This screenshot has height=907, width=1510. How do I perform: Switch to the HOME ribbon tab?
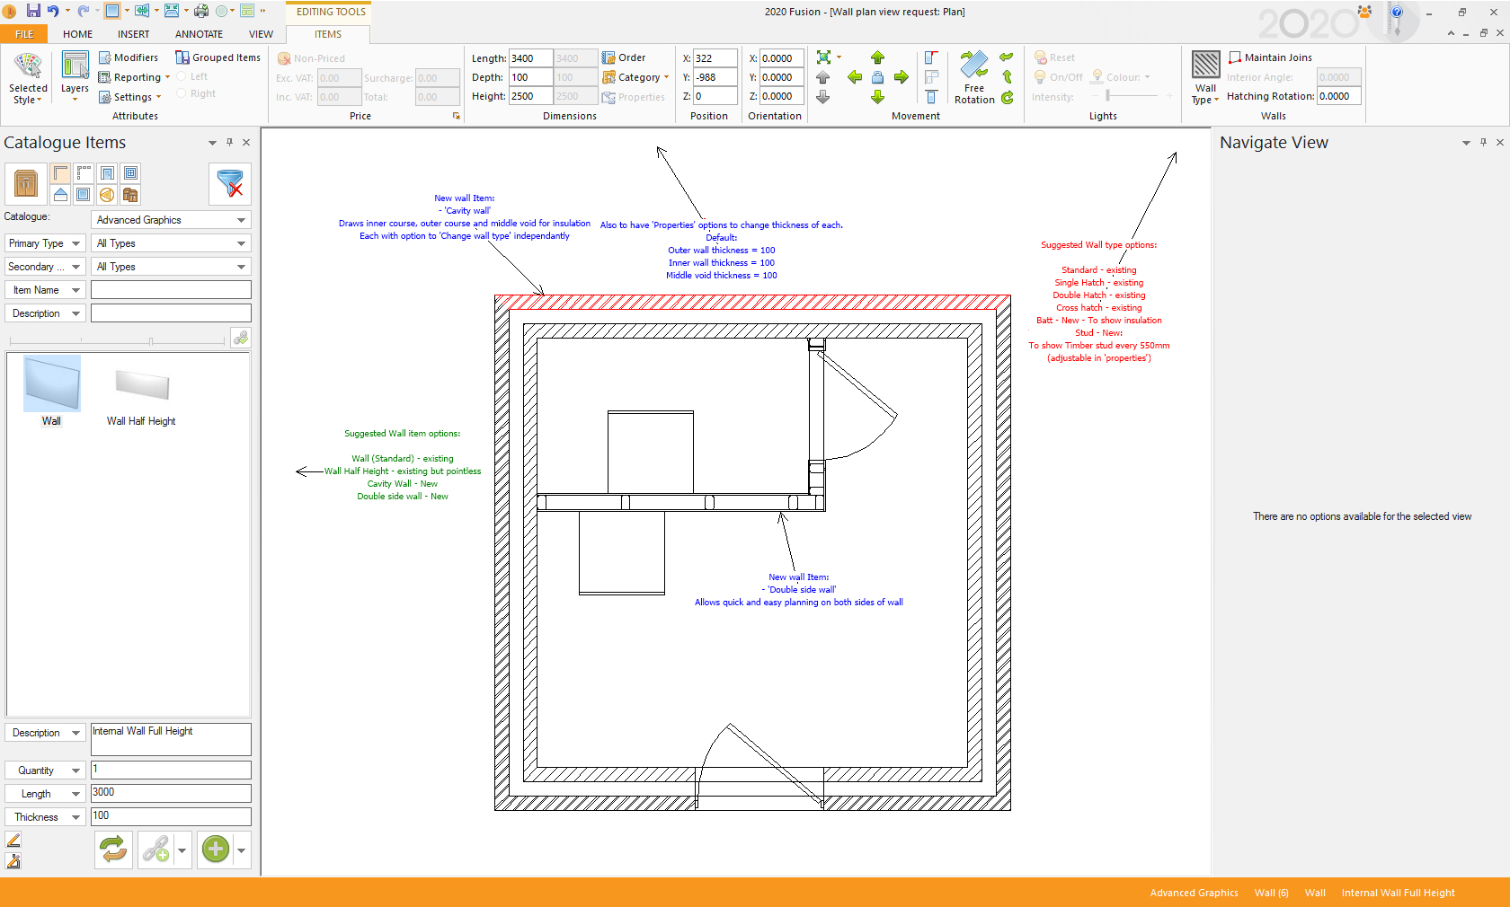point(77,34)
